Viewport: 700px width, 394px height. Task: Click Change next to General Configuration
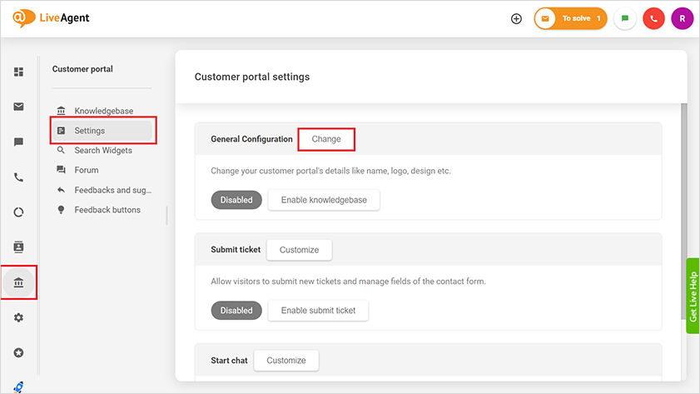(x=326, y=139)
